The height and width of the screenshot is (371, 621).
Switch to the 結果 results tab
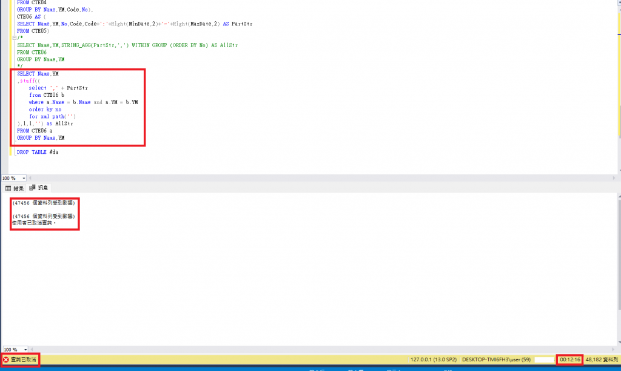pos(15,188)
